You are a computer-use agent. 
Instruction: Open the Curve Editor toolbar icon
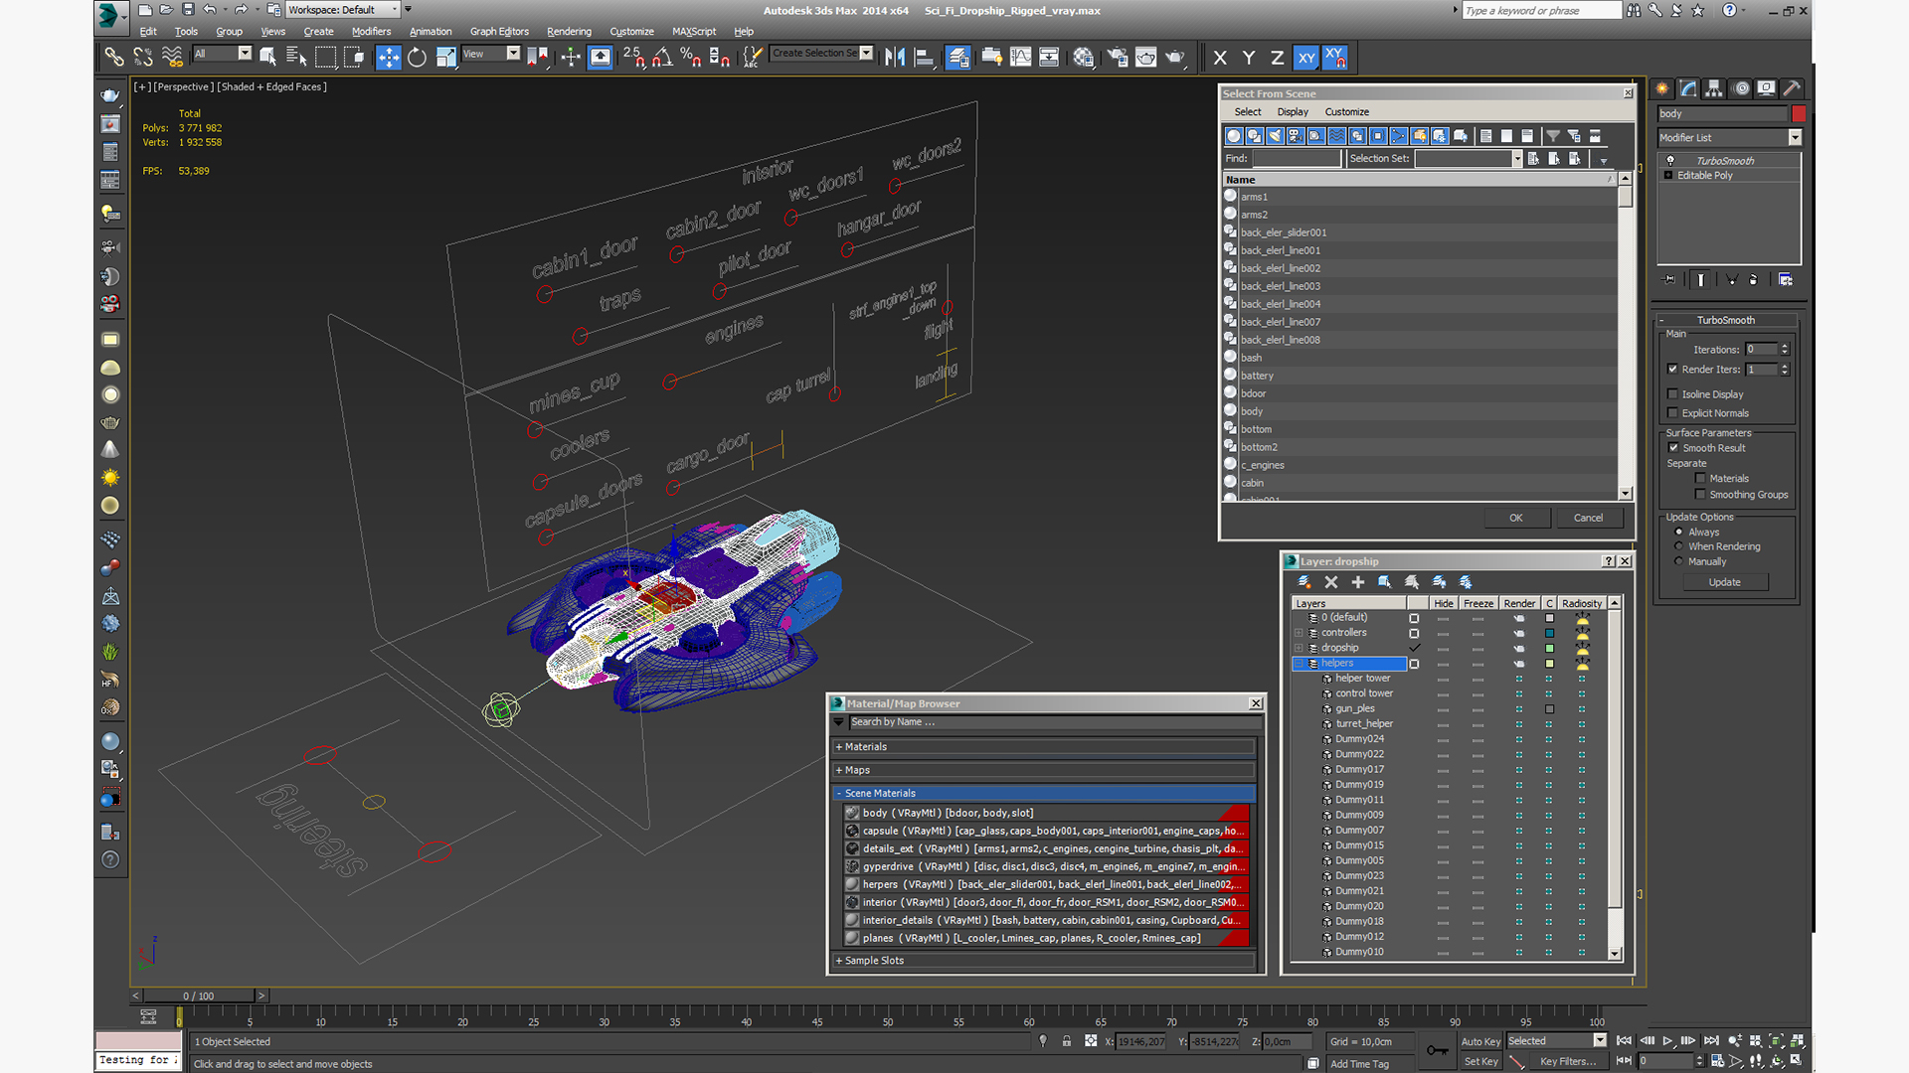pos(1020,58)
